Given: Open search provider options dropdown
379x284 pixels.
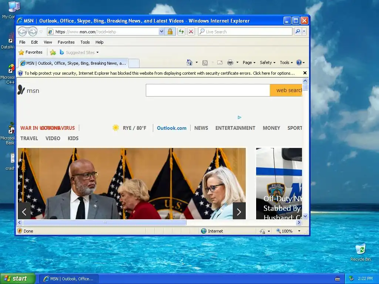Looking at the screenshot, I should point(304,31).
